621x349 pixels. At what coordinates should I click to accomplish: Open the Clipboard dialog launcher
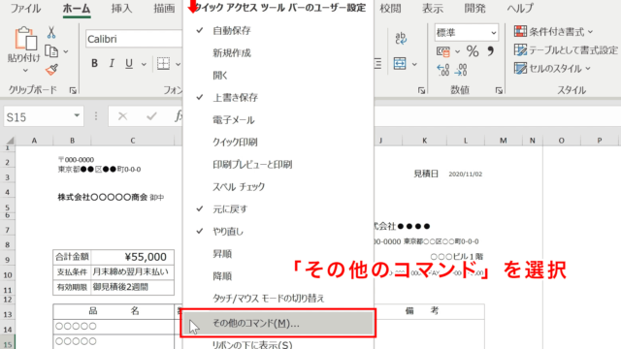[x=73, y=90]
